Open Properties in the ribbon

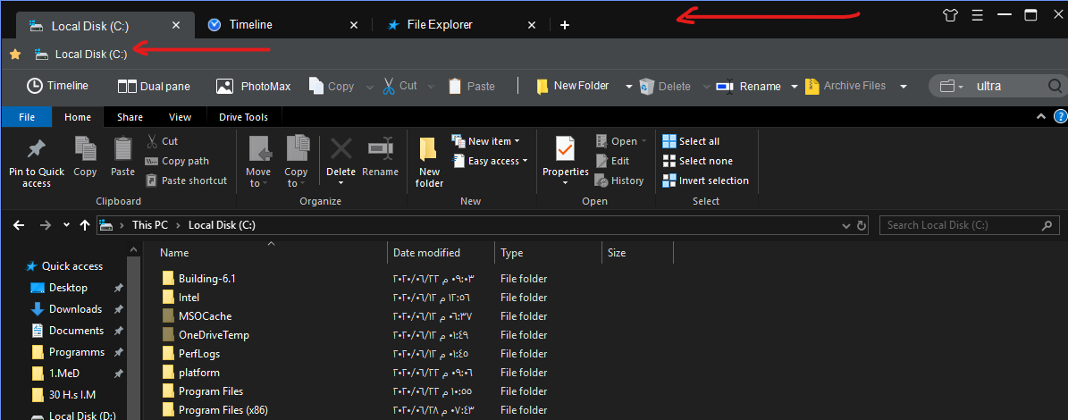pyautogui.click(x=565, y=159)
